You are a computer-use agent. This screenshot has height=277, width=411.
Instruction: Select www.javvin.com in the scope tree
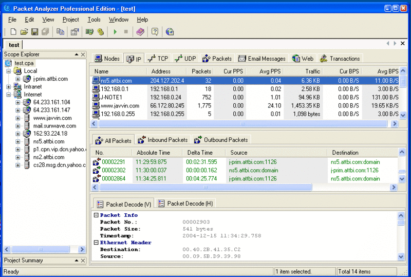click(x=52, y=118)
